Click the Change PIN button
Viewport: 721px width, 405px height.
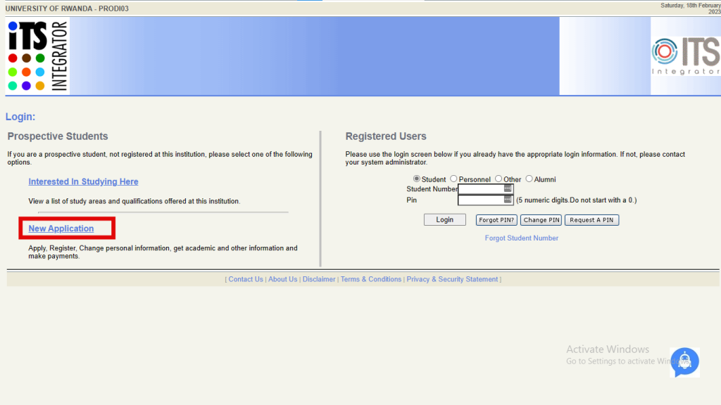pos(541,219)
